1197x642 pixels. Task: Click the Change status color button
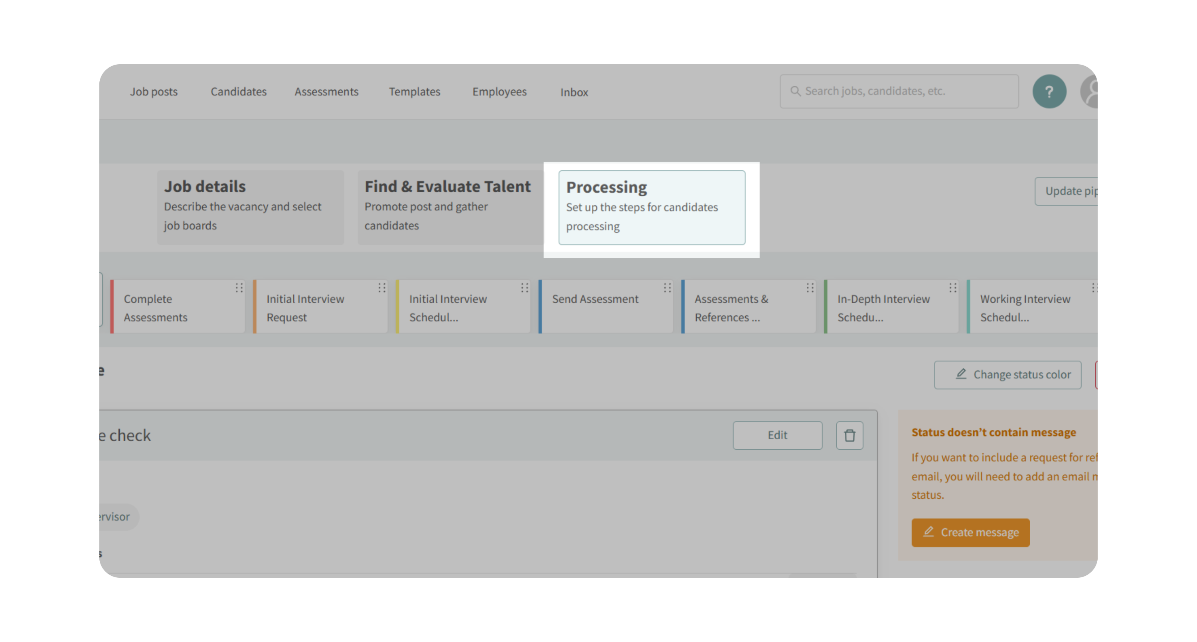click(1007, 374)
